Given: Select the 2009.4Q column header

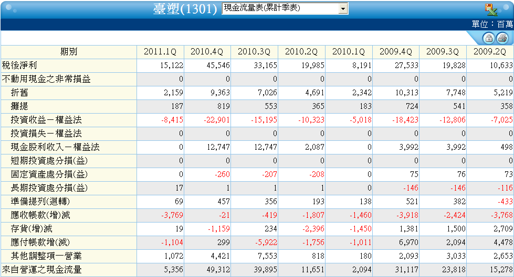Looking at the screenshot, I should pyautogui.click(x=396, y=52).
